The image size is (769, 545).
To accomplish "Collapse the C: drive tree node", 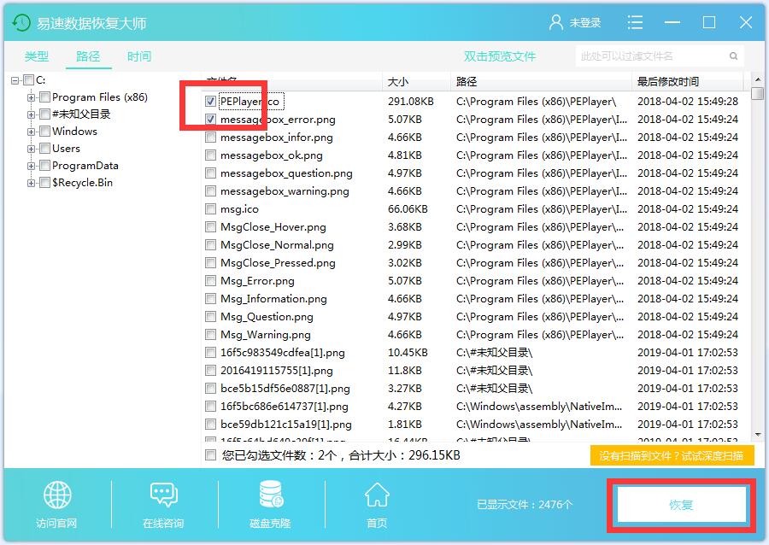I will (x=15, y=80).
